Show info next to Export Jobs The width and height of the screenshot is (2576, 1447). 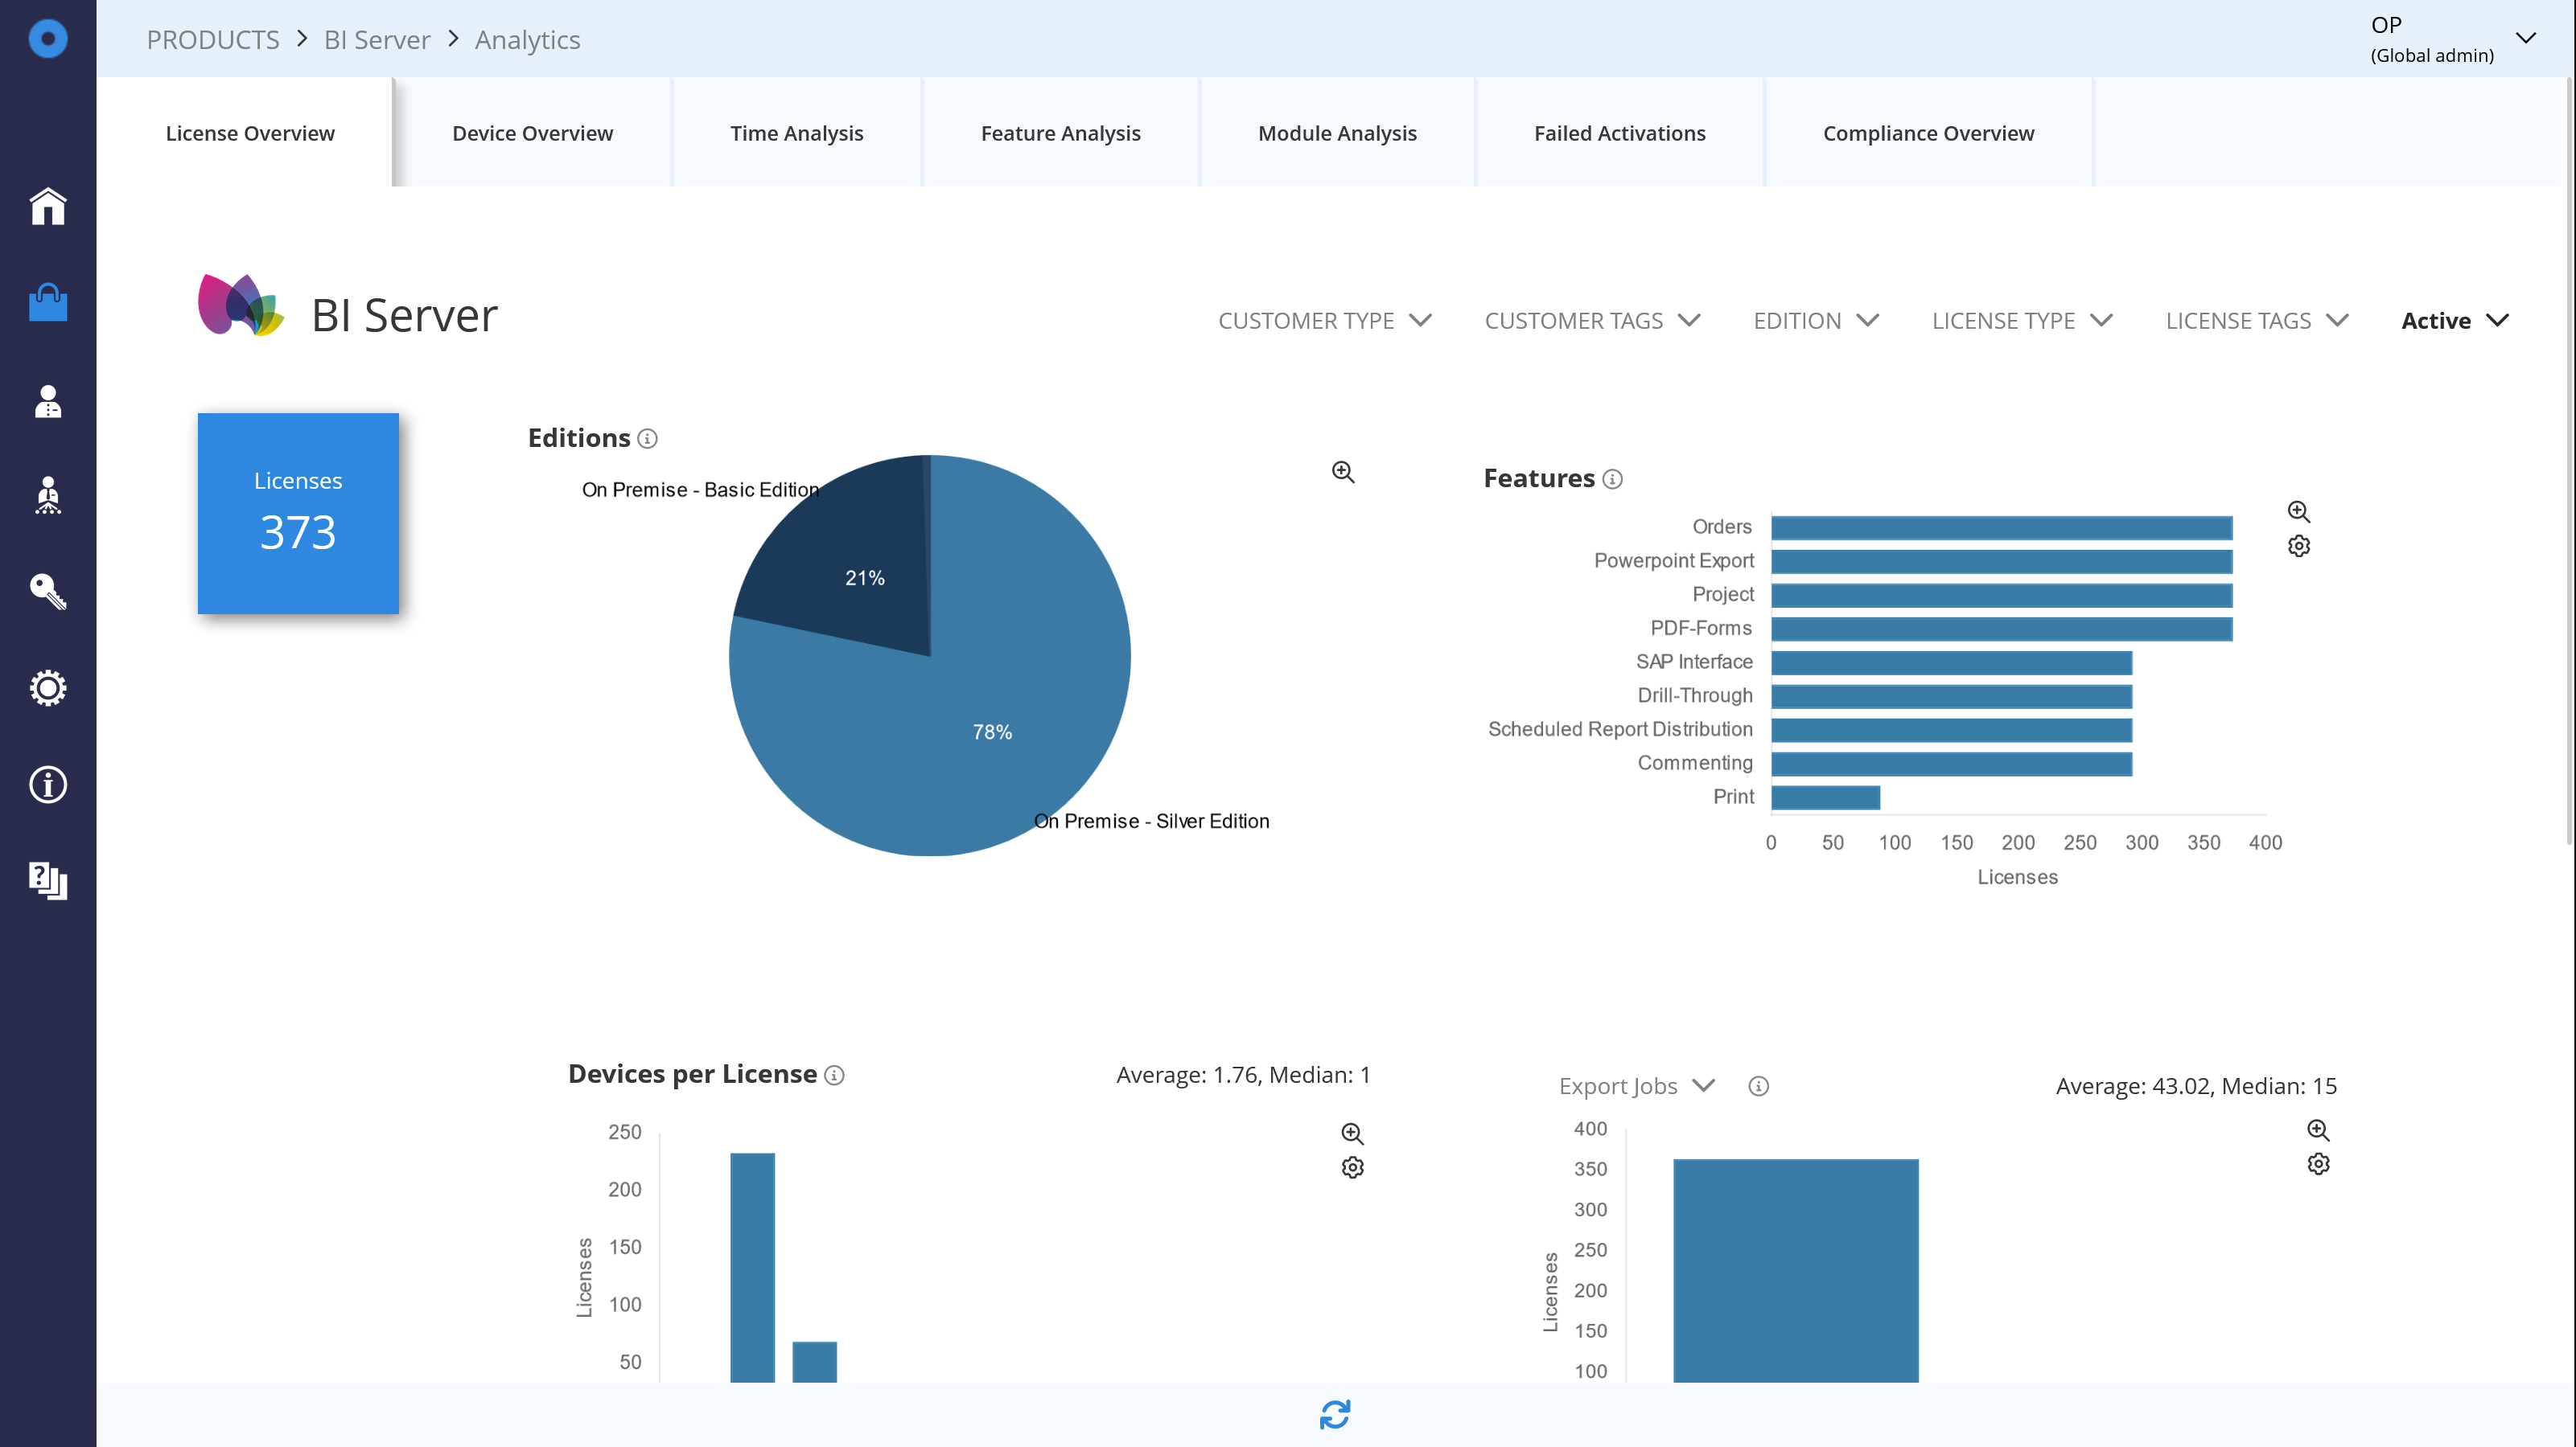[1758, 1086]
